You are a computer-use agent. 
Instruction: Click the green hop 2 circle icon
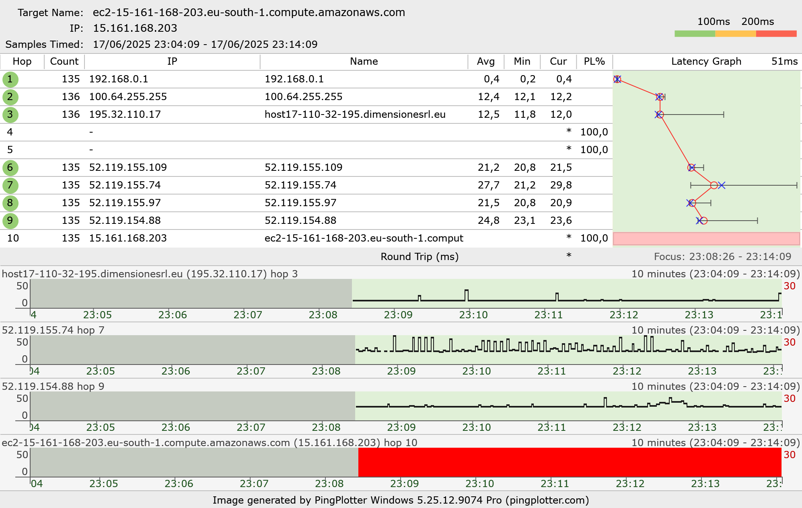(x=10, y=97)
